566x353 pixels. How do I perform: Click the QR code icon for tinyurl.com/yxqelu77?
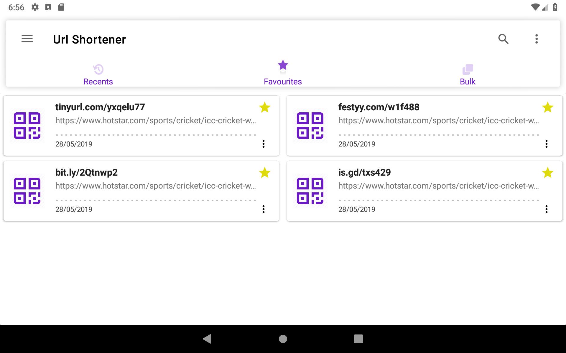pos(27,125)
